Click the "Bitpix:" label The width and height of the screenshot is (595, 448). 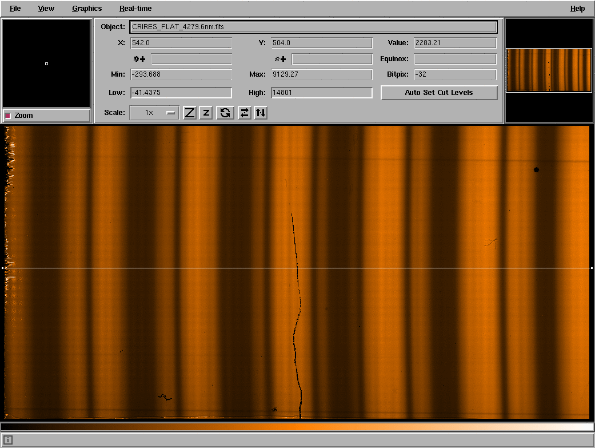(x=398, y=74)
